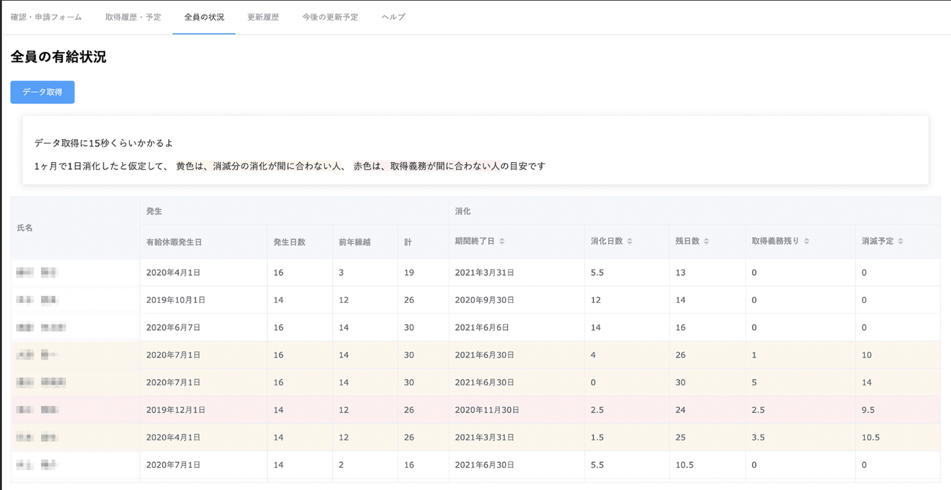Open the ヘルプ tab
Image resolution: width=951 pixels, height=490 pixels.
pyautogui.click(x=394, y=17)
